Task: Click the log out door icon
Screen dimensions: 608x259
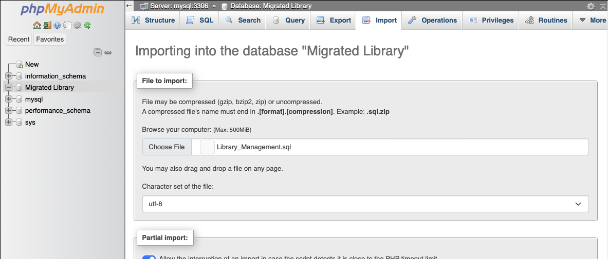Action: tap(47, 25)
